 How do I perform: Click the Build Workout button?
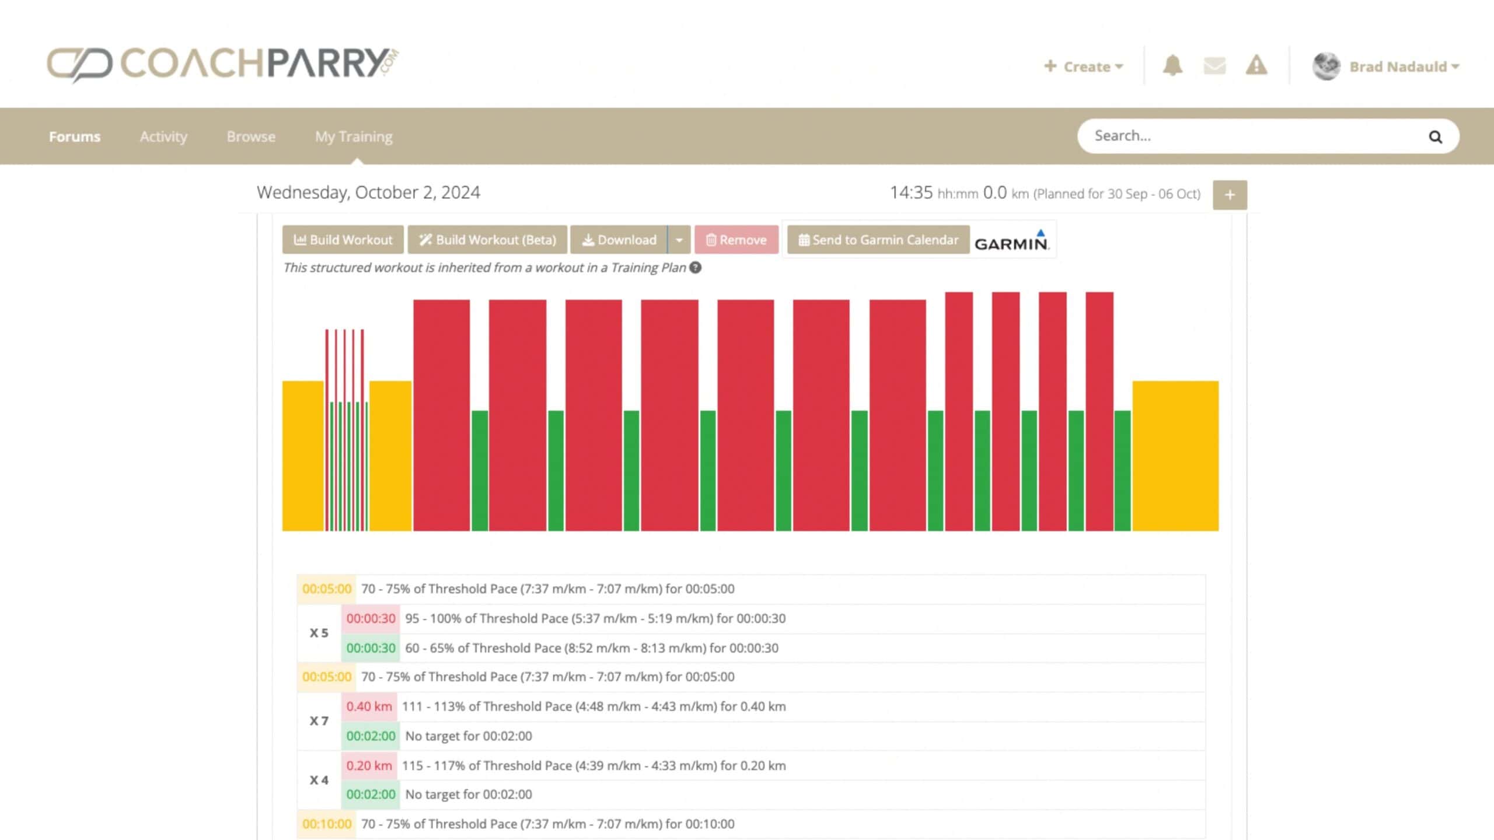(343, 240)
